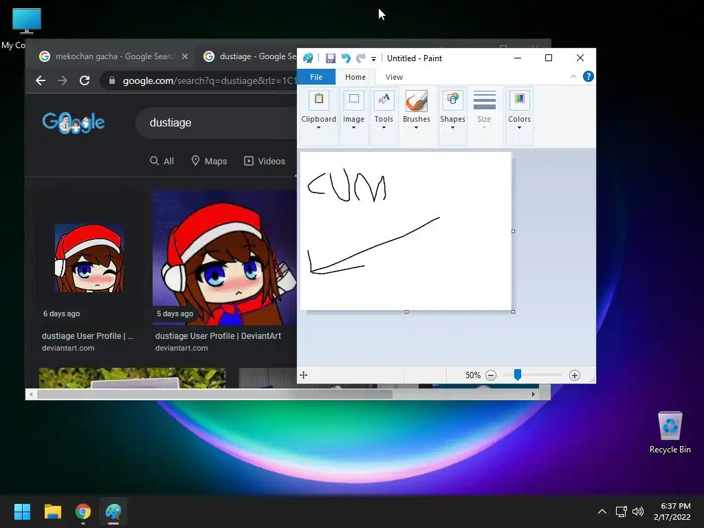The width and height of the screenshot is (704, 528).
Task: Open the Windows Start menu
Action: pos(22,511)
